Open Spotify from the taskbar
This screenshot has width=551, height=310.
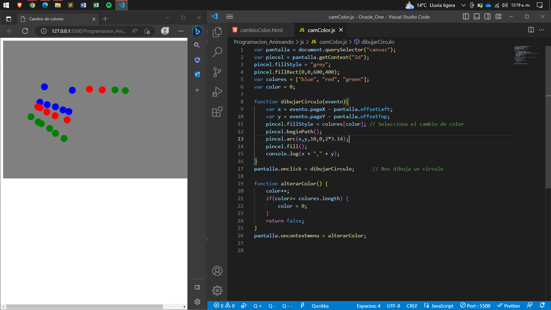click(109, 5)
